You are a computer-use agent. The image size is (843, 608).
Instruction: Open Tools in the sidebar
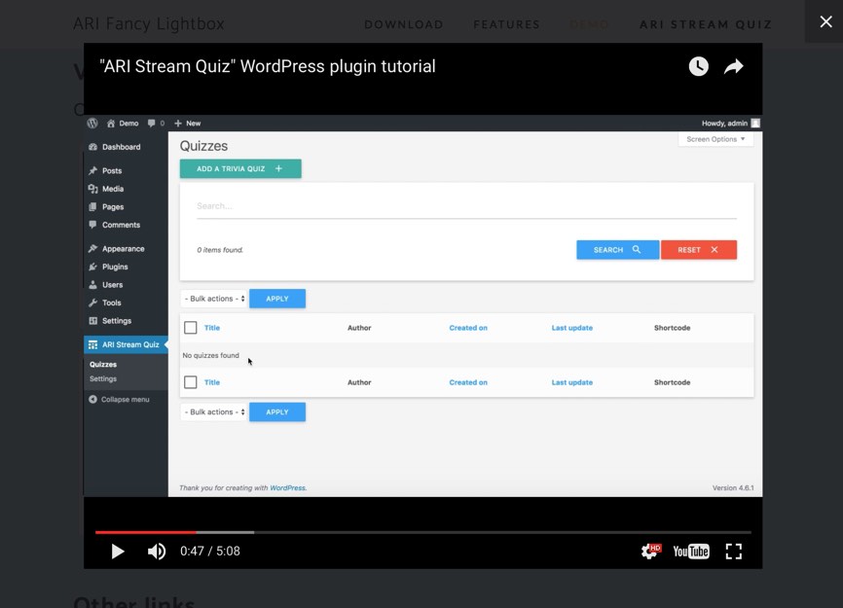(x=105, y=303)
